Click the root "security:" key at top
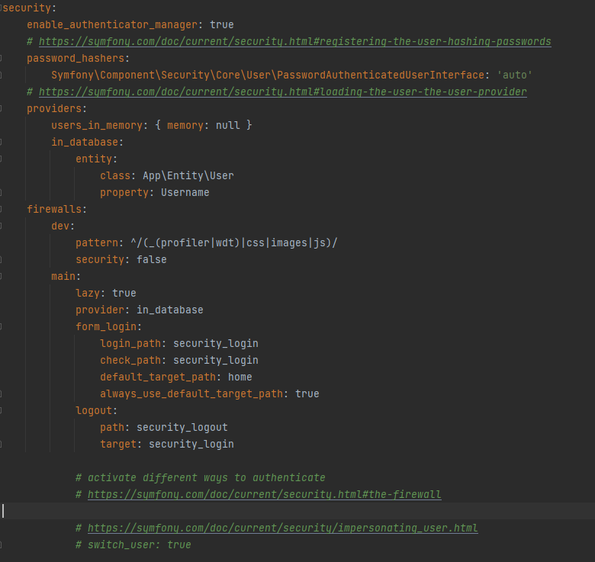Image resolution: width=595 pixels, height=562 pixels. (x=30, y=8)
